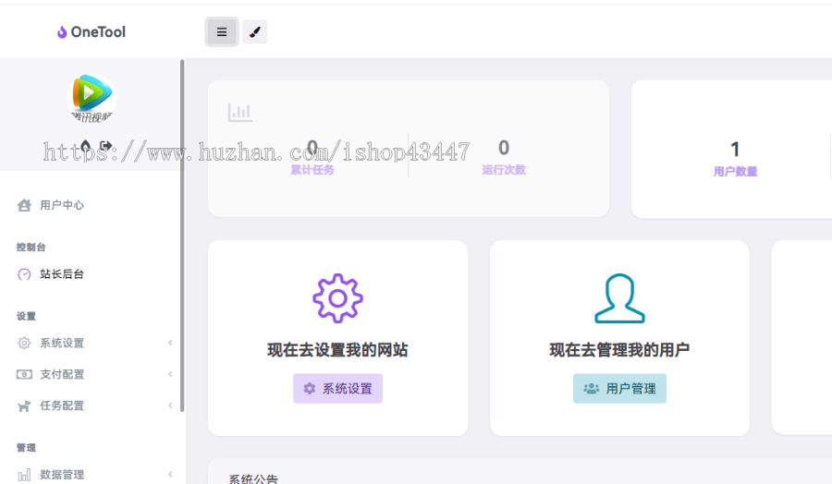Click the large teal user silhouette icon
This screenshot has width=832, height=484.
[619, 298]
